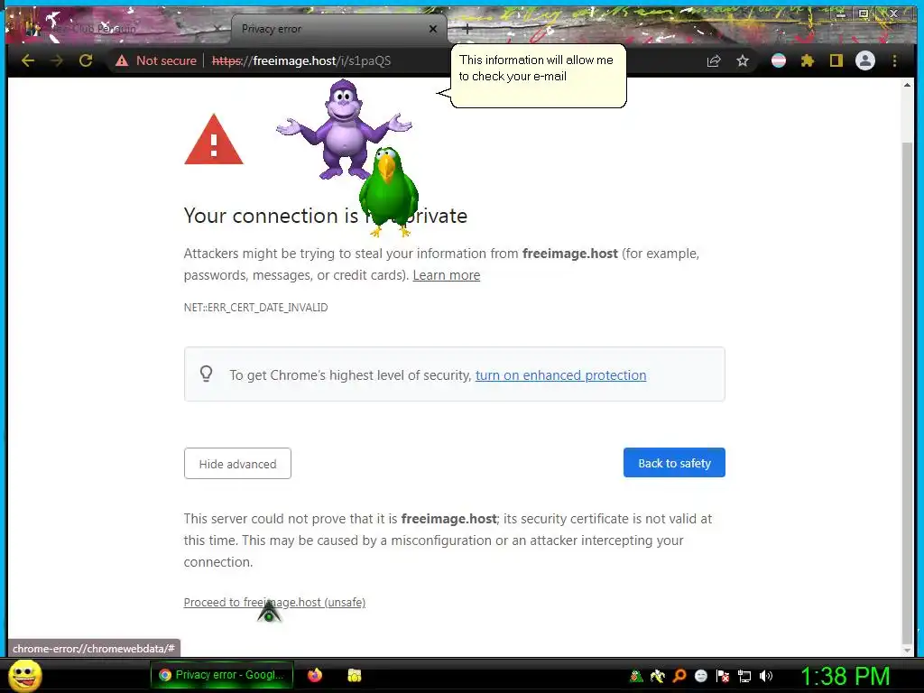Screen dimensions: 924x693
Task: Click the vertical scrollbar thumb
Action: pyautogui.click(x=908, y=393)
